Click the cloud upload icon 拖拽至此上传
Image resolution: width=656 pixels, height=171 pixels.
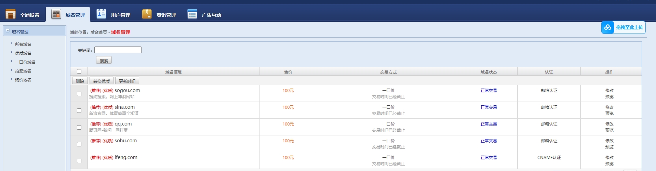pyautogui.click(x=608, y=27)
